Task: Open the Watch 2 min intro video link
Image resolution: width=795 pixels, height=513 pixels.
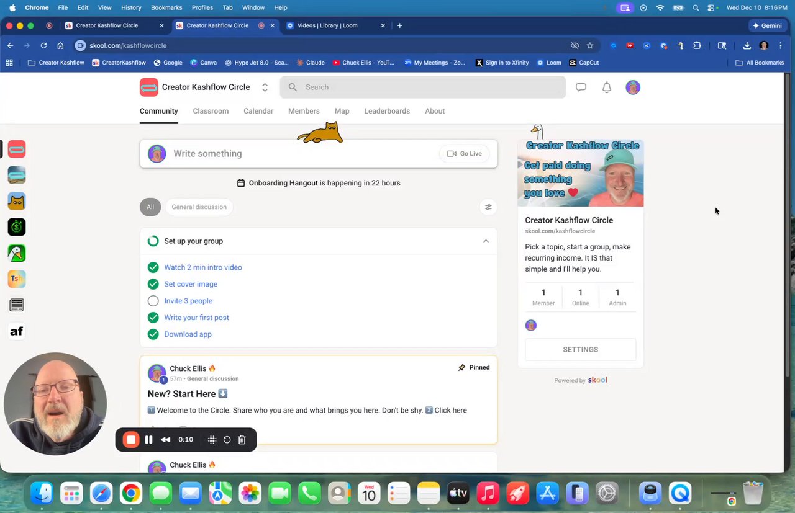Action: [x=203, y=267]
